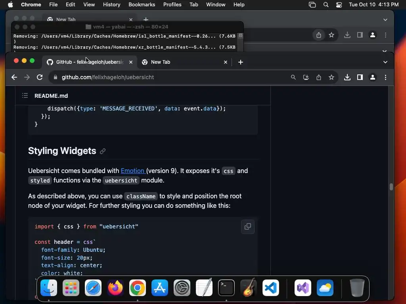Launch Visual Studio Code from the Dock
The height and width of the screenshot is (304, 406).
[270, 288]
